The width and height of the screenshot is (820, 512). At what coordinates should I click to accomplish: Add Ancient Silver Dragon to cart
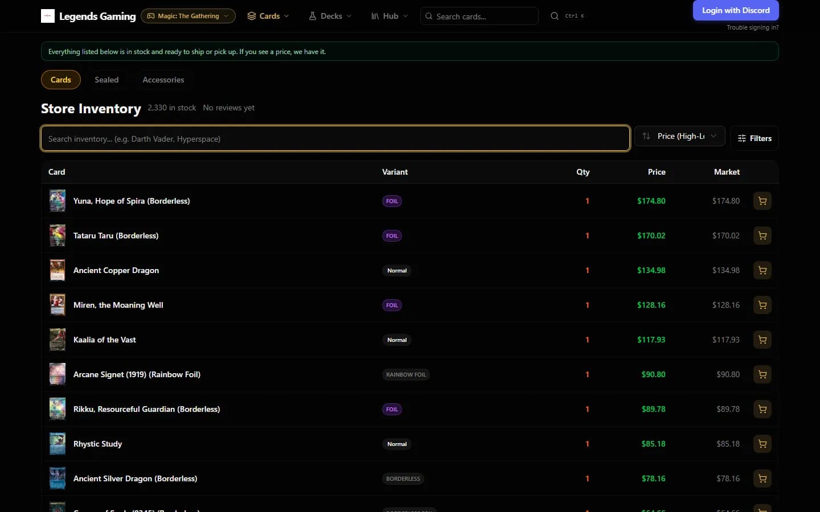coord(762,478)
